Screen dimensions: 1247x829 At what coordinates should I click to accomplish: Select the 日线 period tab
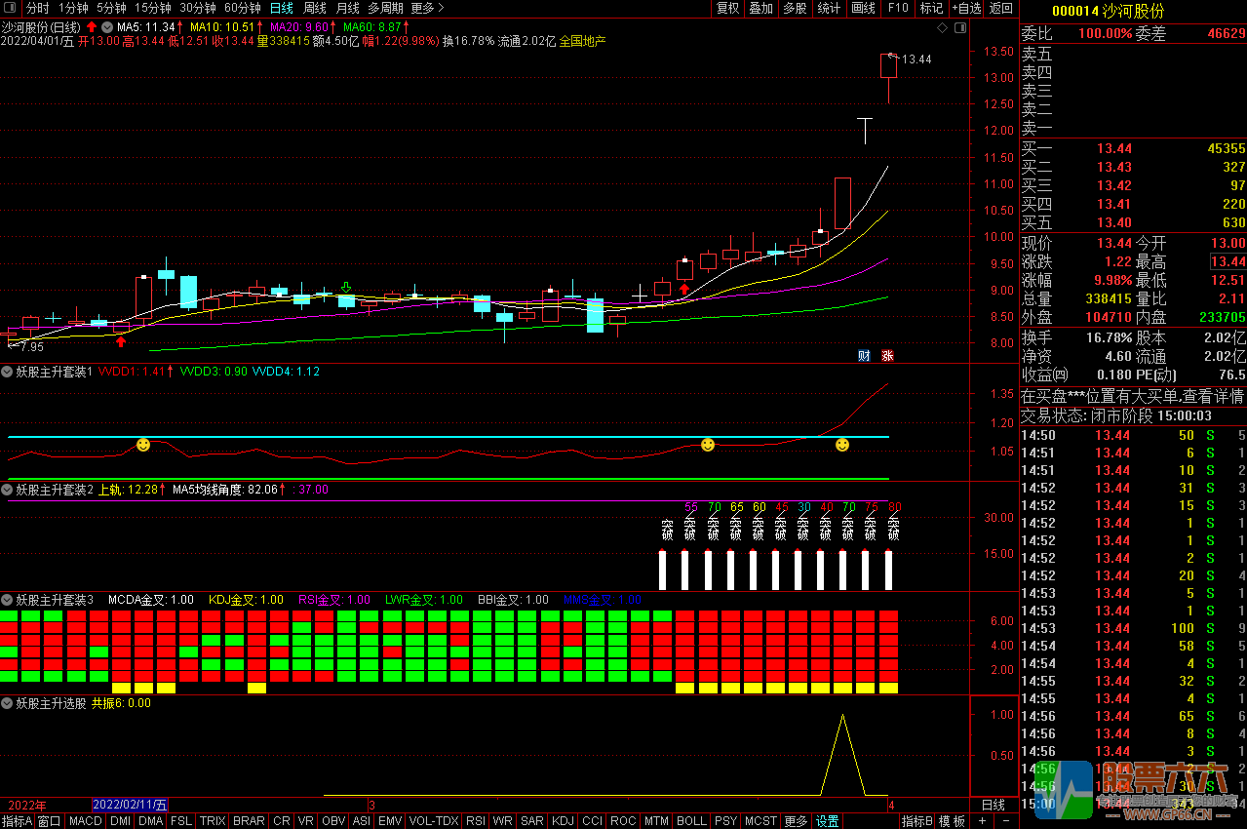tap(281, 8)
